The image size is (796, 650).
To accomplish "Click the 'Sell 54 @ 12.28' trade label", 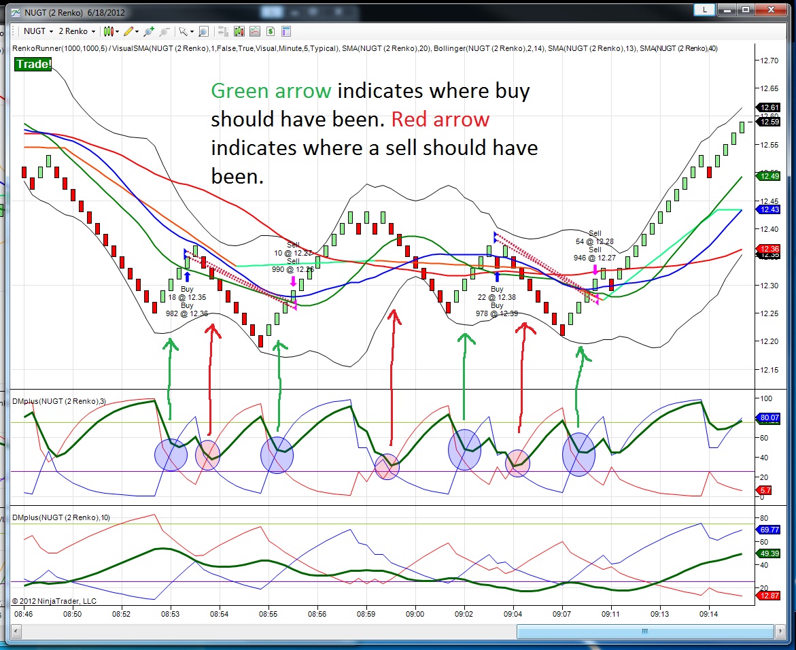I will 595,237.
